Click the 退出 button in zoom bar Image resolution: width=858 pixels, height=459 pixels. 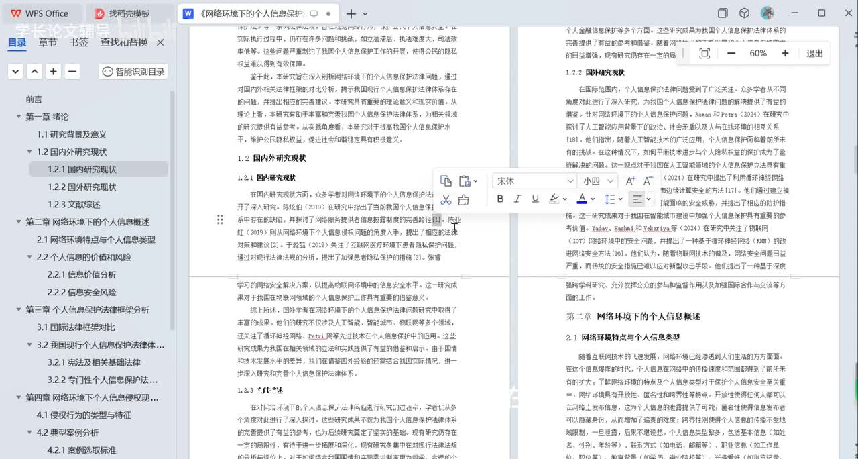[x=814, y=54]
